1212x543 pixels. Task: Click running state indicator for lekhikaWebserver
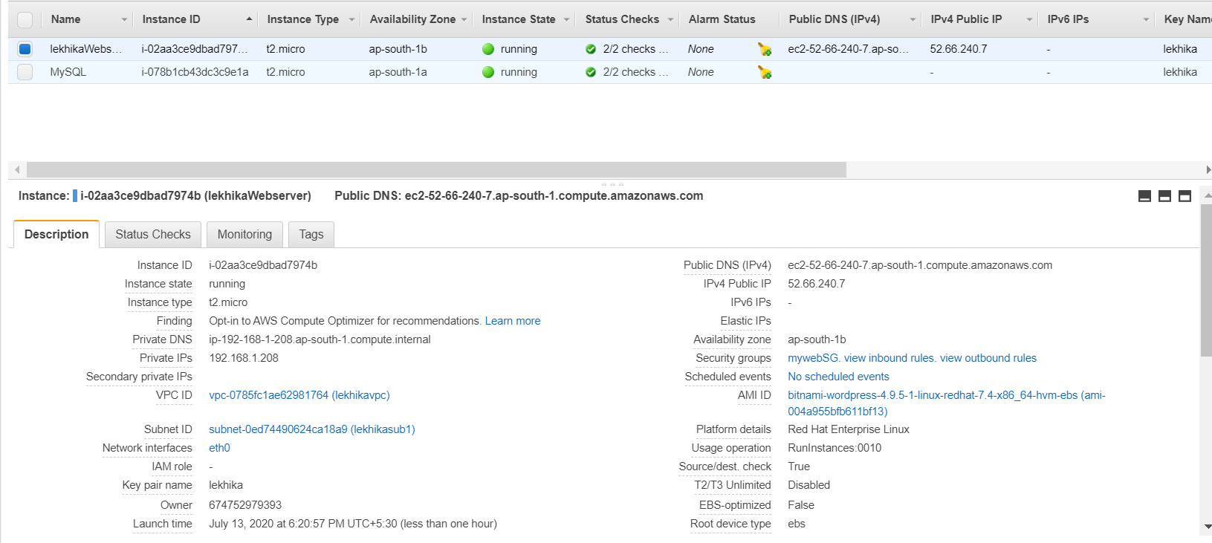[x=488, y=49]
